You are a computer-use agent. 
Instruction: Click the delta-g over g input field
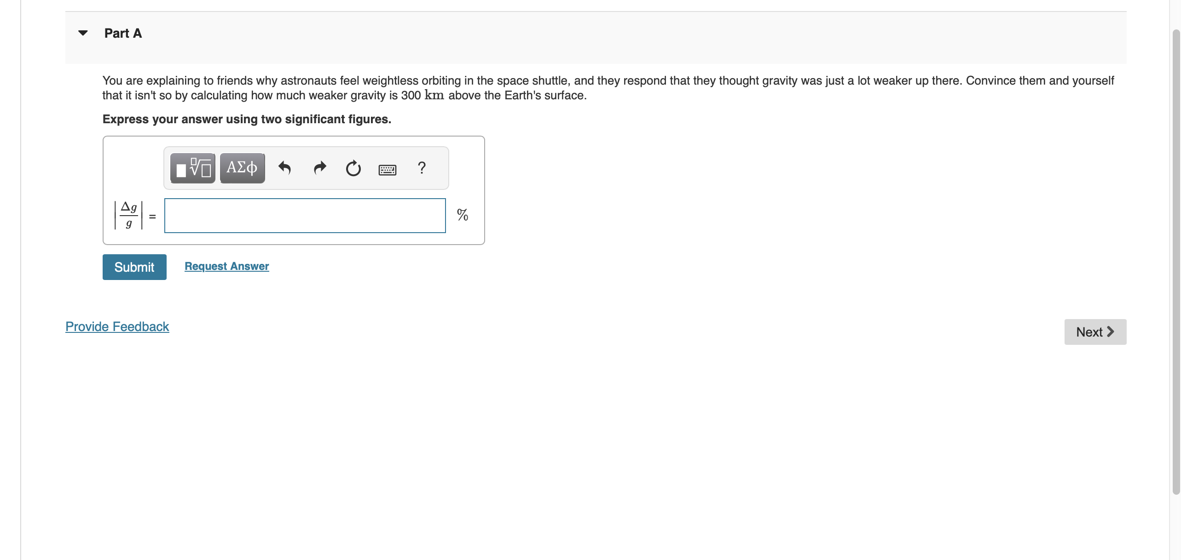coord(304,215)
